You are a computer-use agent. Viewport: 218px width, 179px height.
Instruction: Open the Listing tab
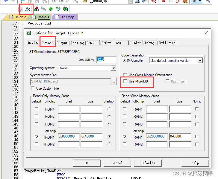pyautogui.click(x=78, y=43)
